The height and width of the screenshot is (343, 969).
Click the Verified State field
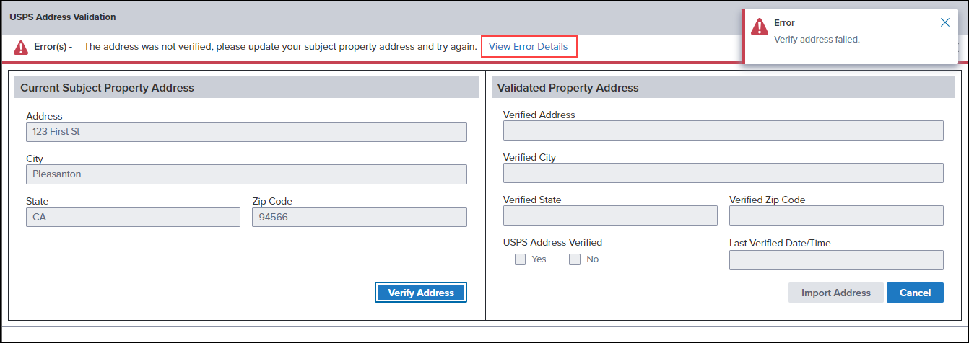pyautogui.click(x=610, y=215)
